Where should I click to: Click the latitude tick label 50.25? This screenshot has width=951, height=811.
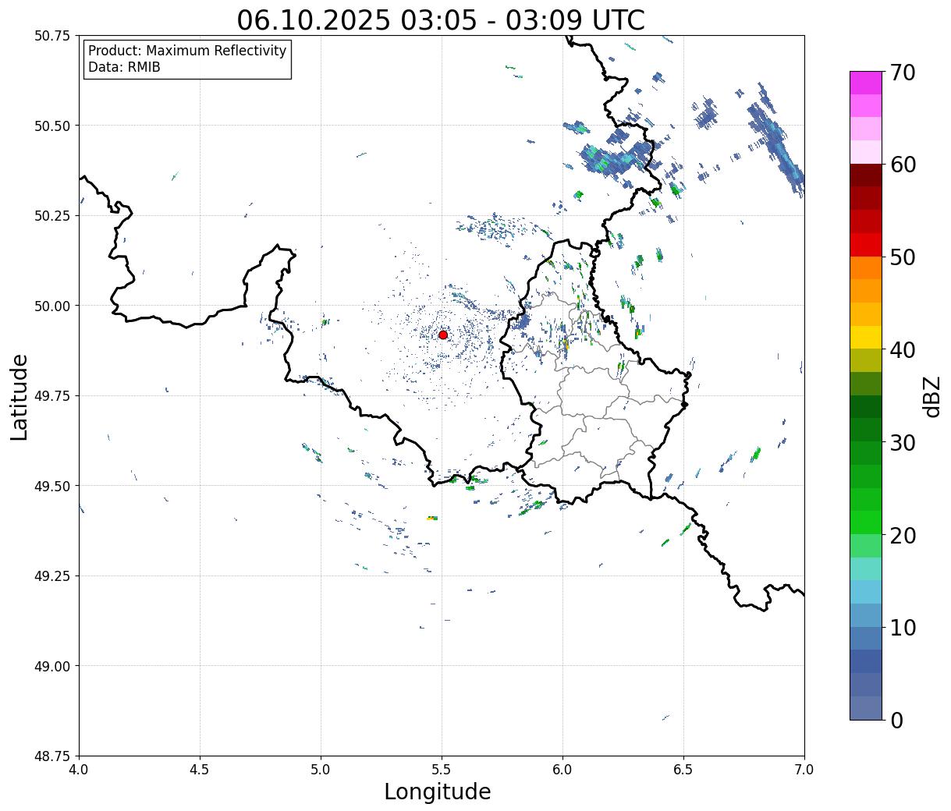51,216
